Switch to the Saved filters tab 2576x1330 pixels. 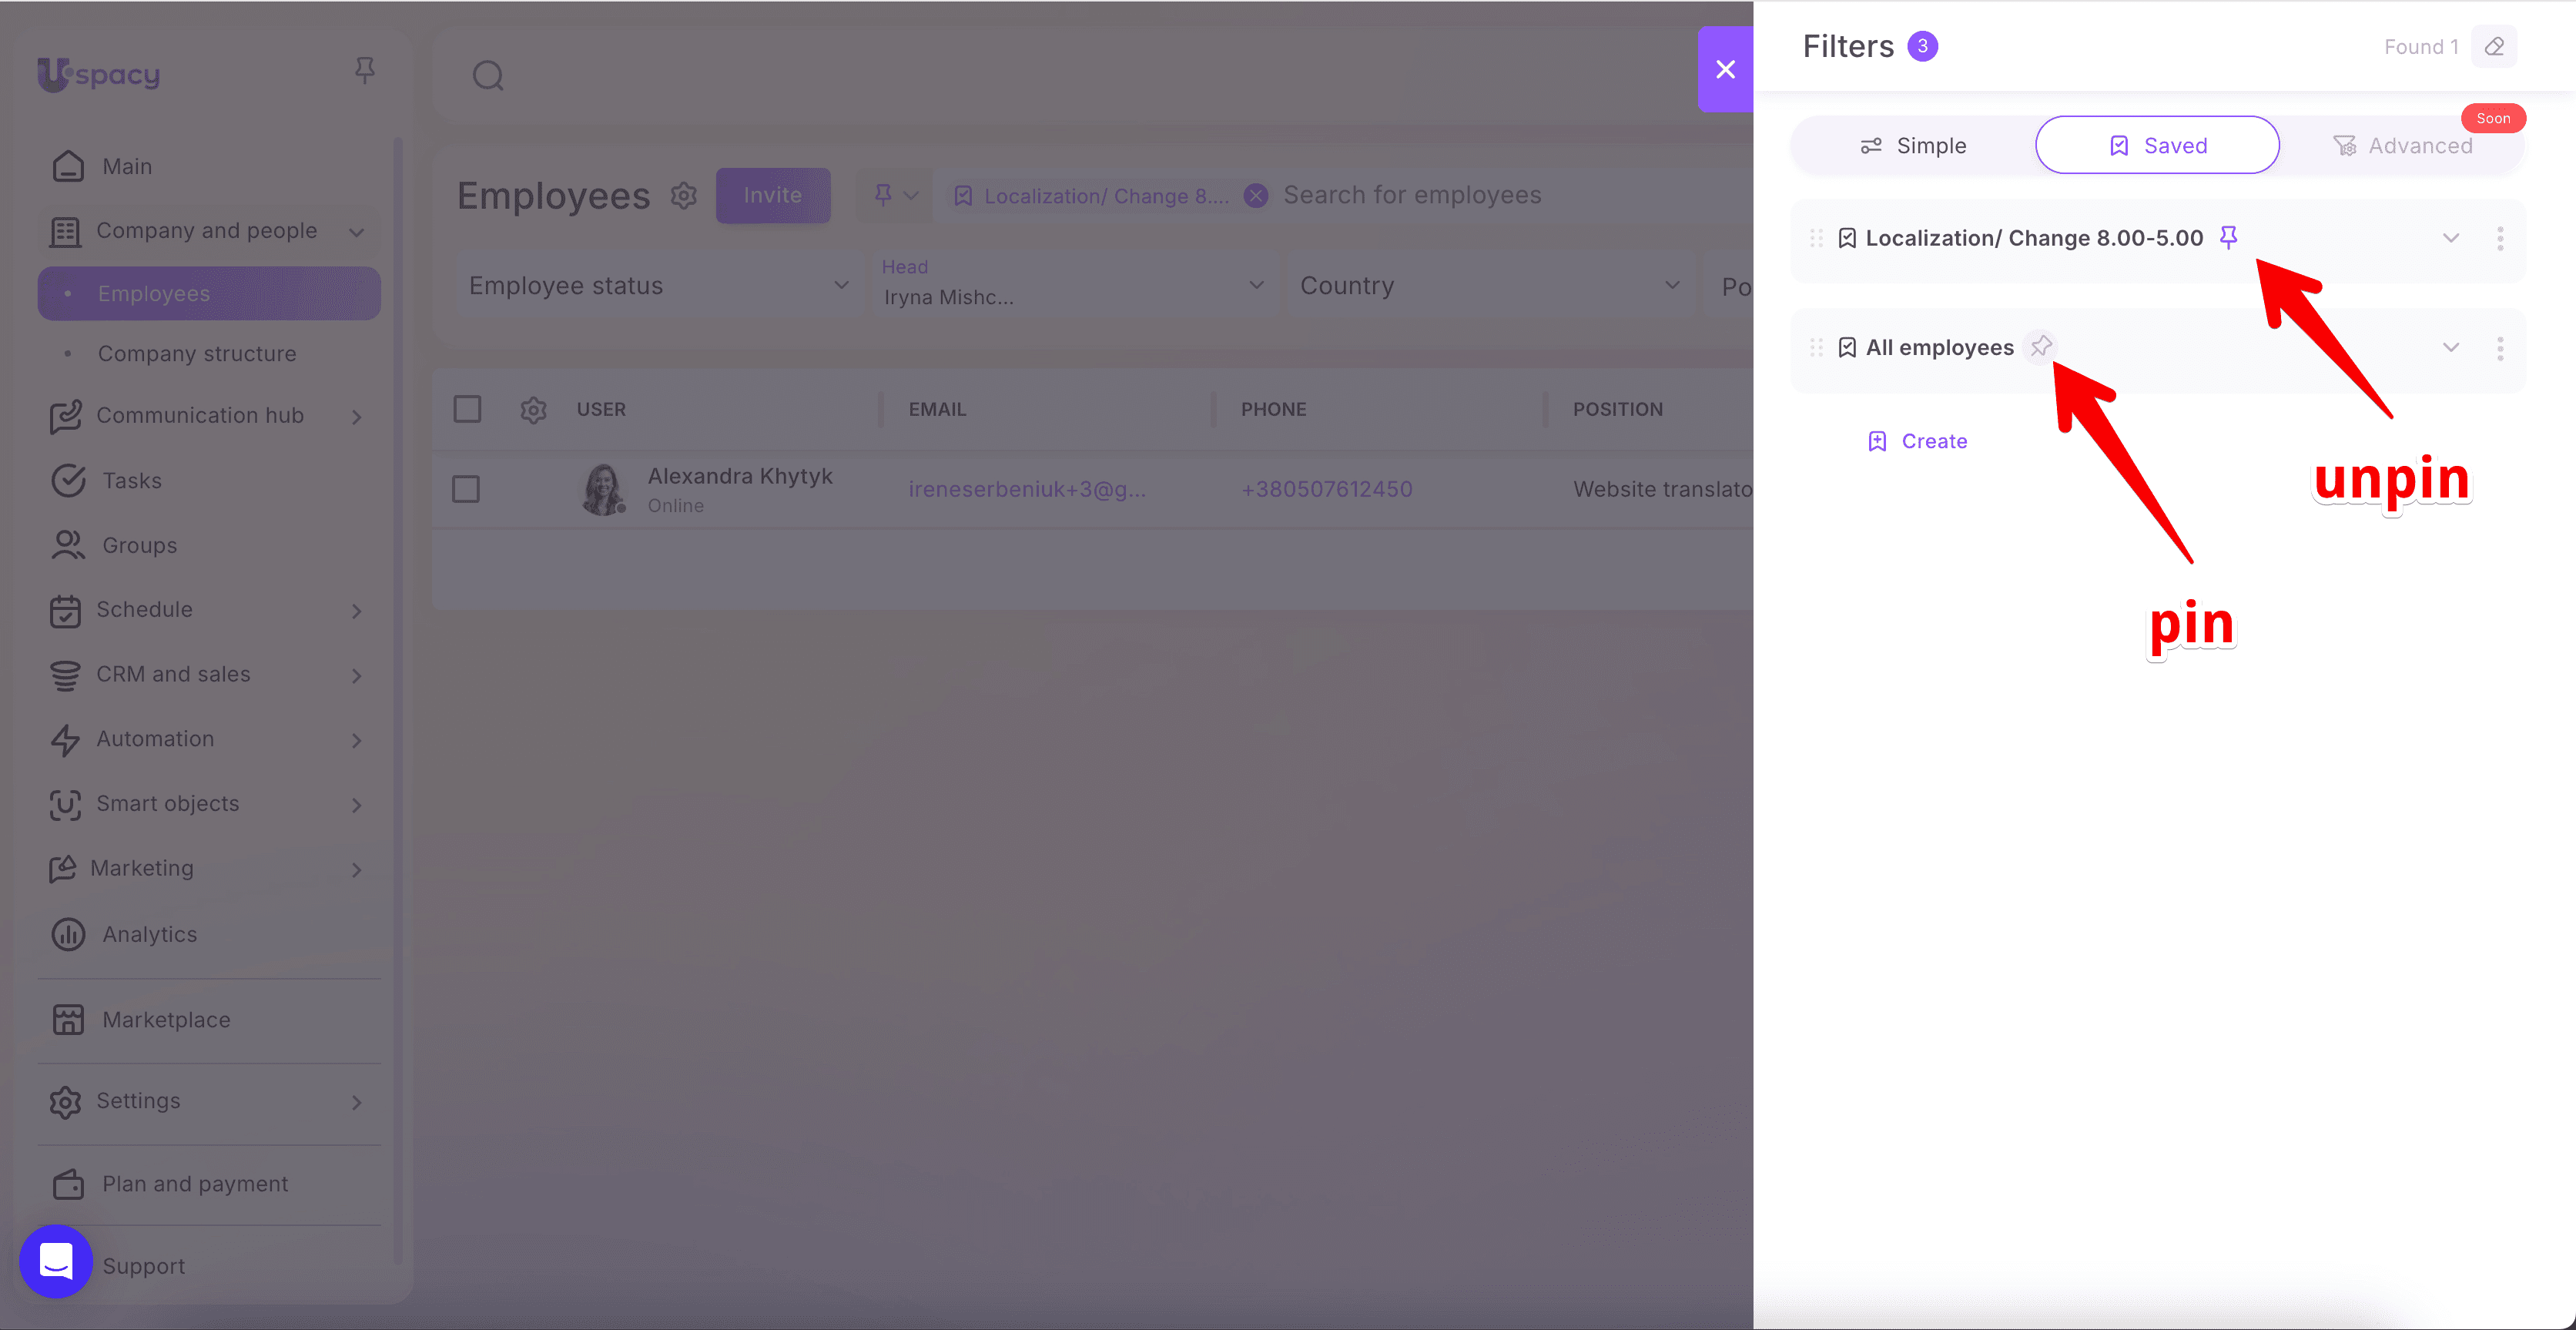[x=2157, y=146]
